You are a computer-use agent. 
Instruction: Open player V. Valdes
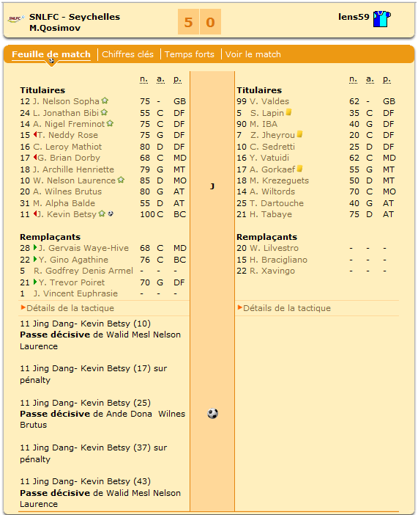pyautogui.click(x=269, y=101)
